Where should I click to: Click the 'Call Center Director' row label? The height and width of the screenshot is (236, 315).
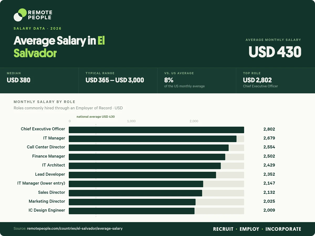[x=46, y=147]
